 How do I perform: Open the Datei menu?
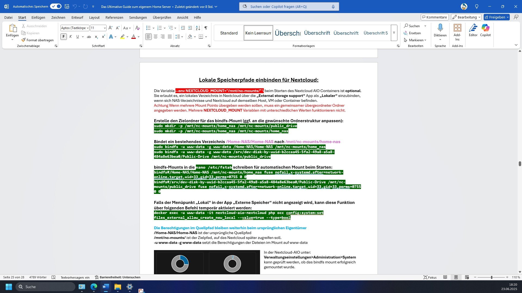point(8,17)
